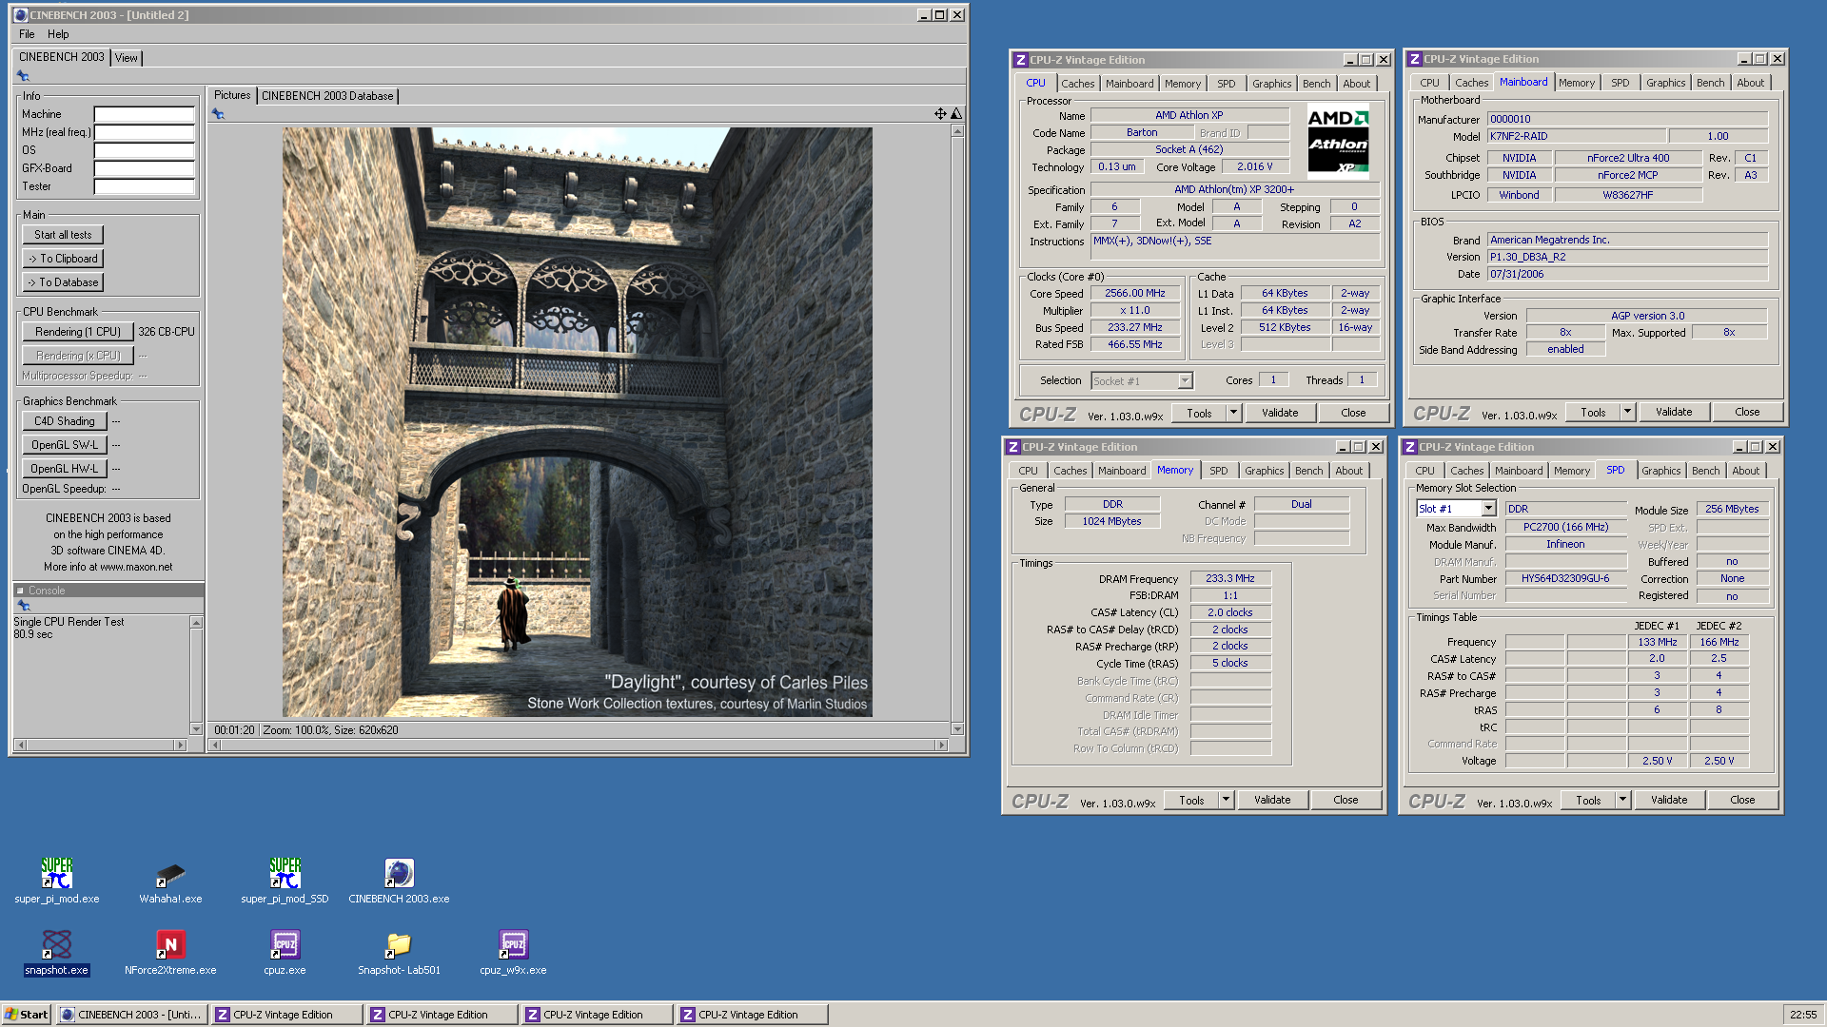Viewport: 1827px width, 1027px height.
Task: Click the pin icon under Console header
Action: 24,606
